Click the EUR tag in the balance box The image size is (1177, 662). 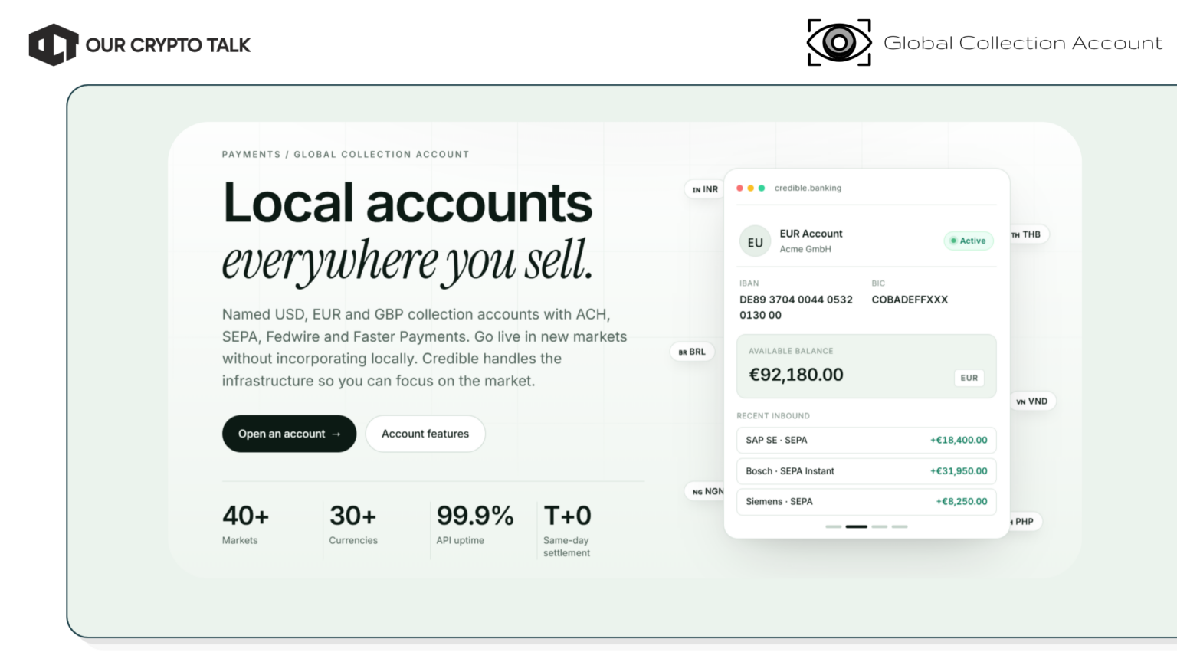[969, 378]
